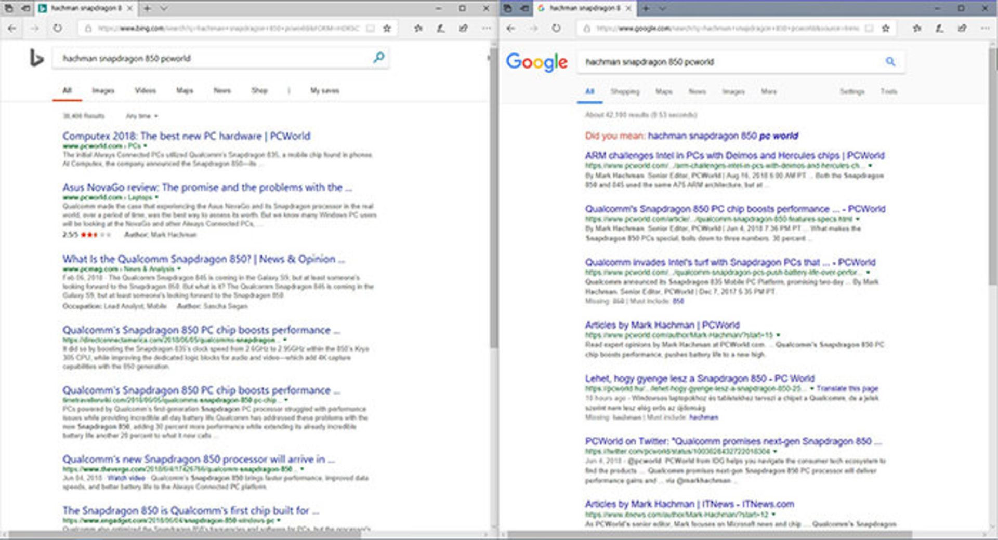
Task: Open Favorites hub in the Google window
Action: point(917,29)
